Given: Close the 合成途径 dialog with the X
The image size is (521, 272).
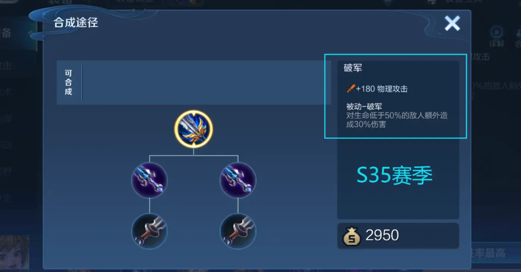Looking at the screenshot, I should (x=452, y=23).
